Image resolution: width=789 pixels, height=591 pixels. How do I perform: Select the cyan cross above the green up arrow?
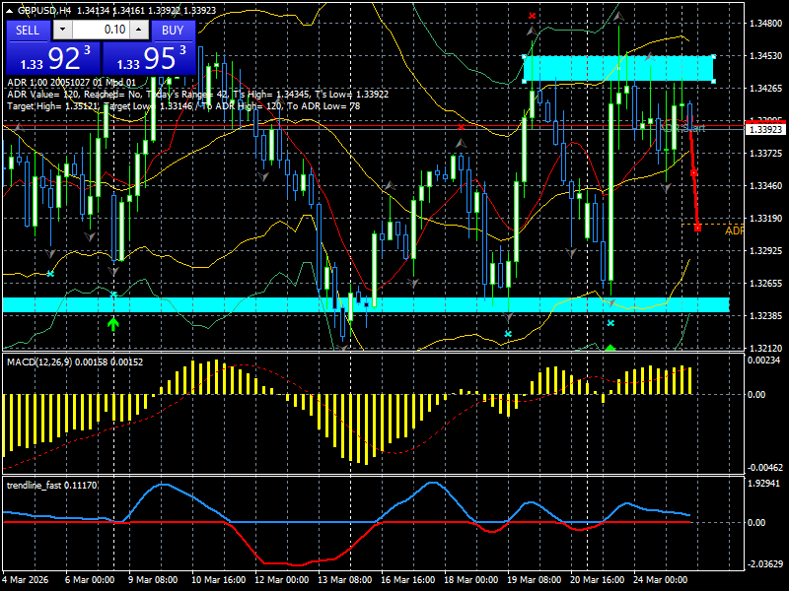point(113,294)
